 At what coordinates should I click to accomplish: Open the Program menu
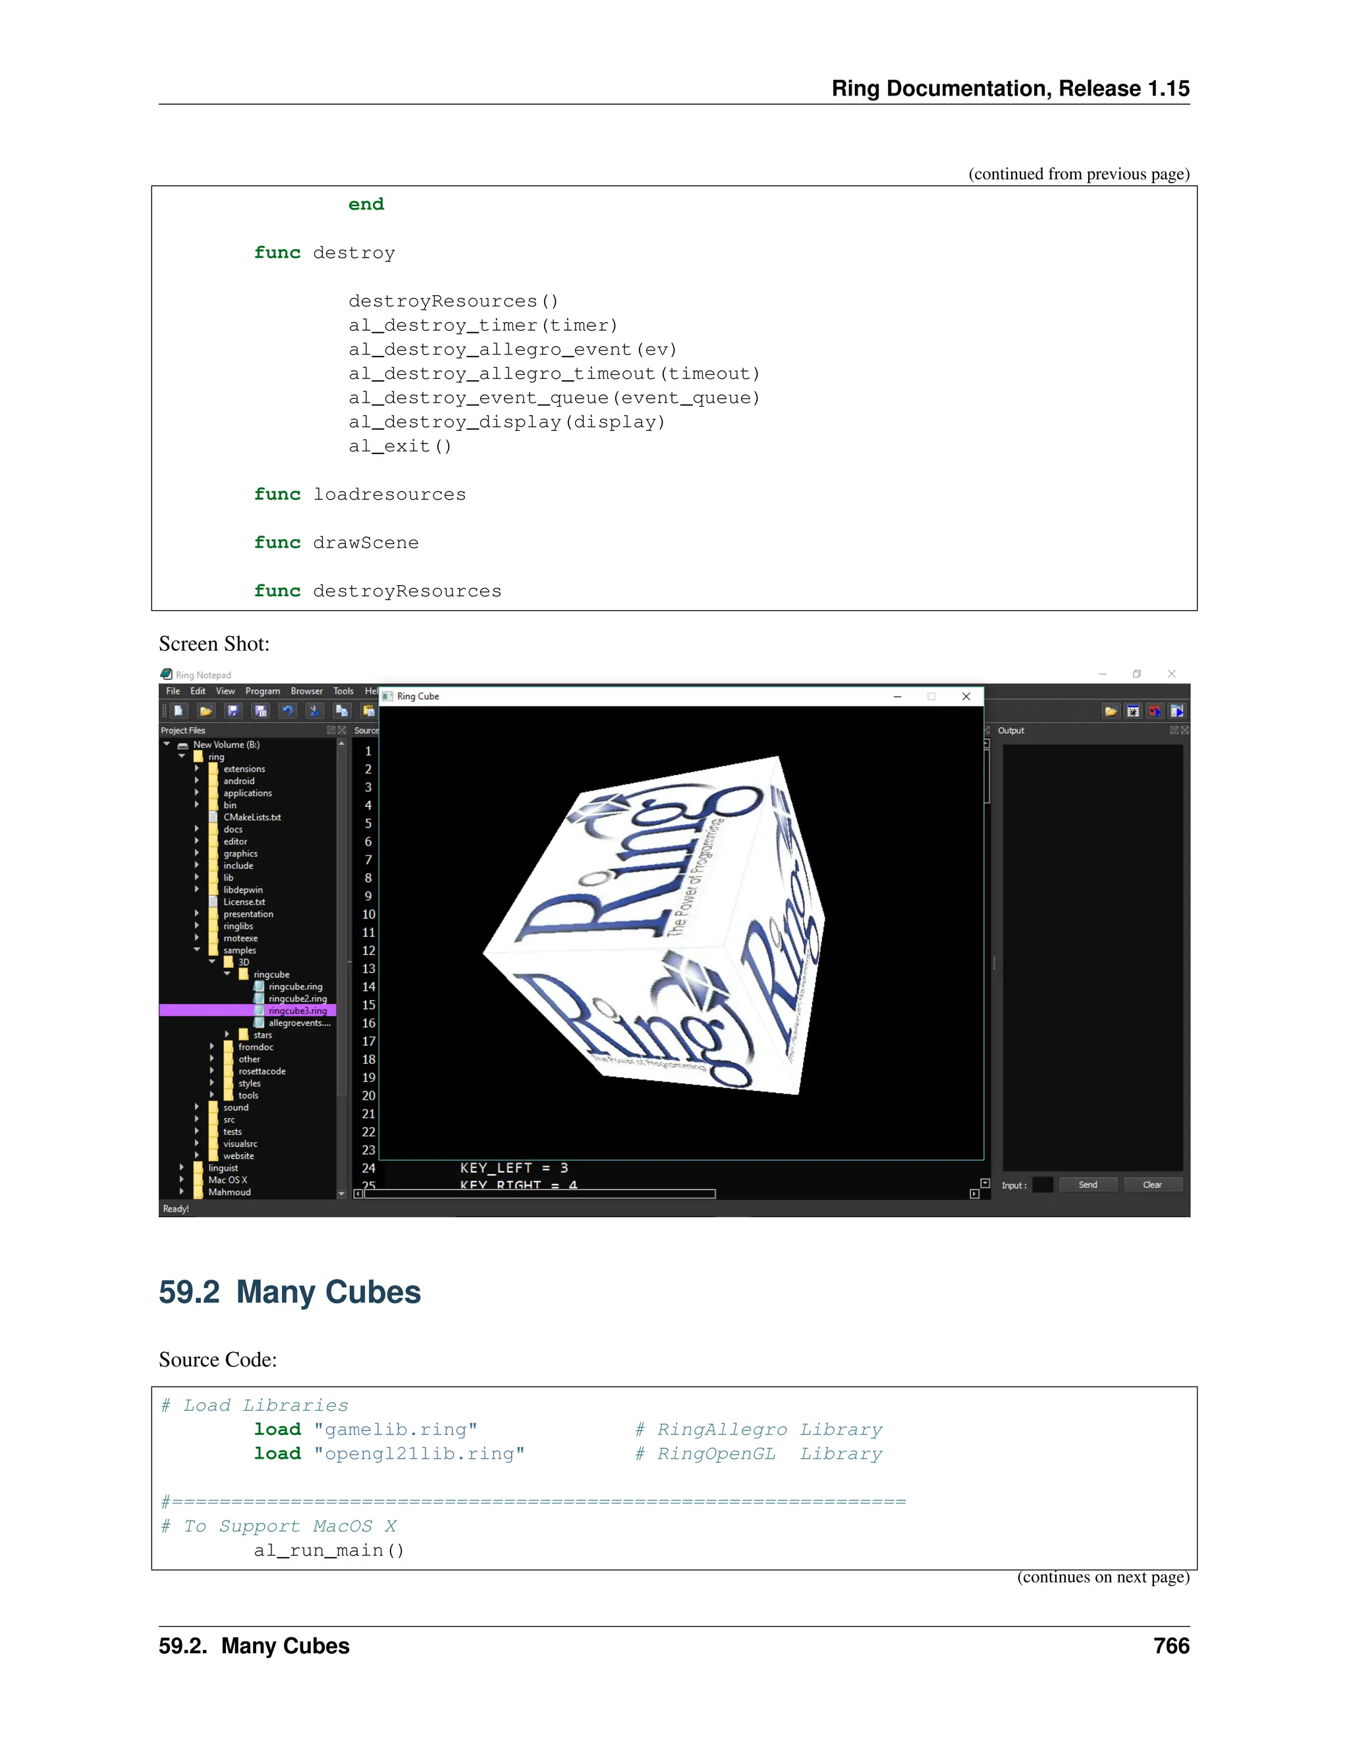(x=262, y=690)
